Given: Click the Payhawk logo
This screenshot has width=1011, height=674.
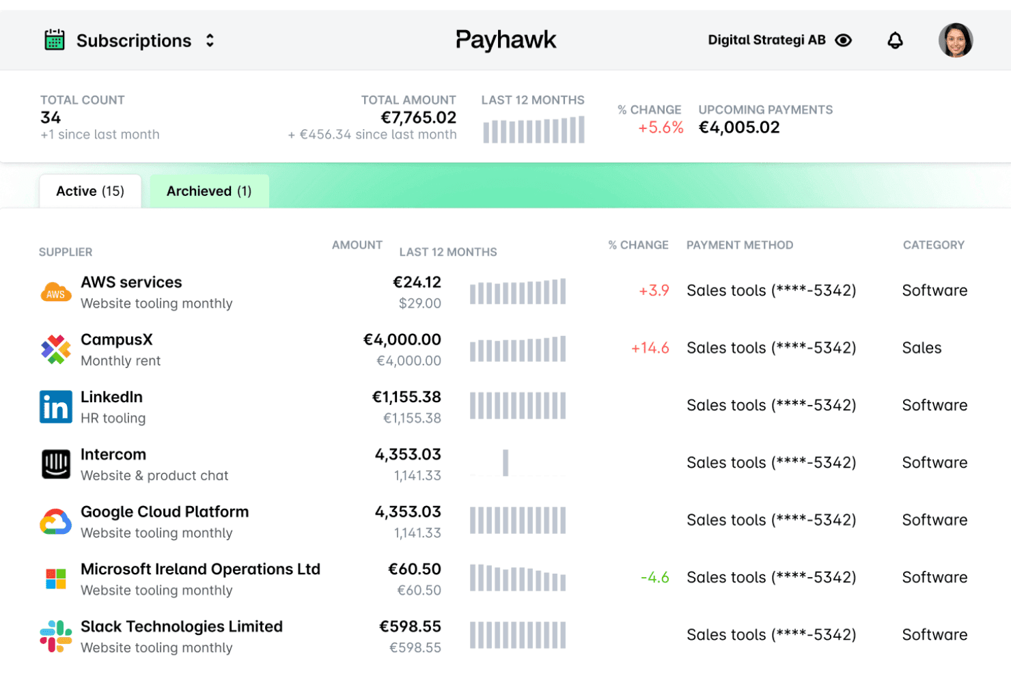Looking at the screenshot, I should click(x=505, y=40).
